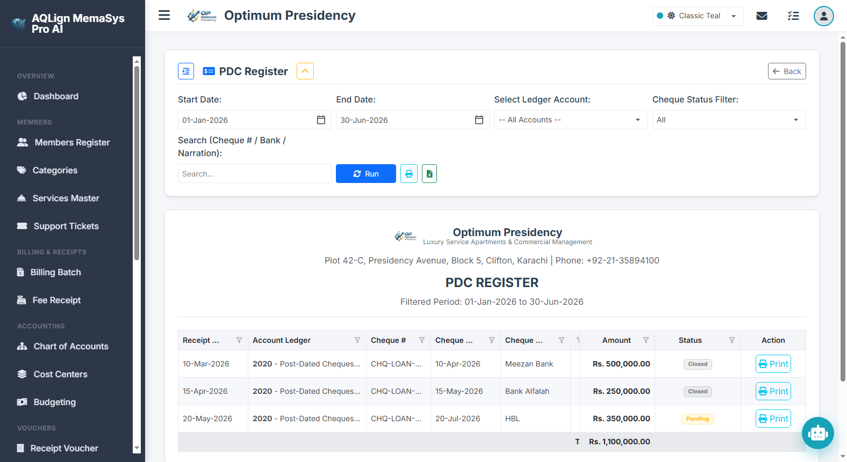Click the indent panel icon beside PDC Register
Screen dimensions: 847x462
coord(186,71)
